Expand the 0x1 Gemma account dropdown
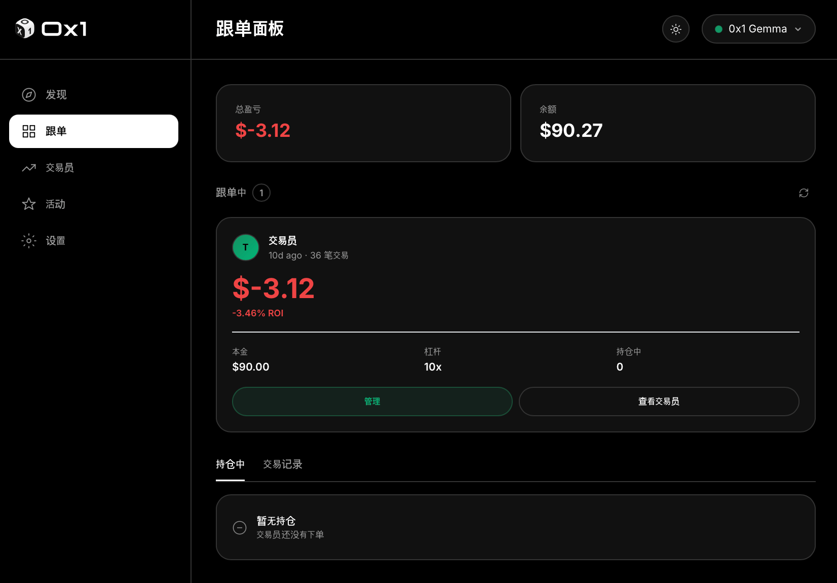This screenshot has width=837, height=583. tap(758, 29)
